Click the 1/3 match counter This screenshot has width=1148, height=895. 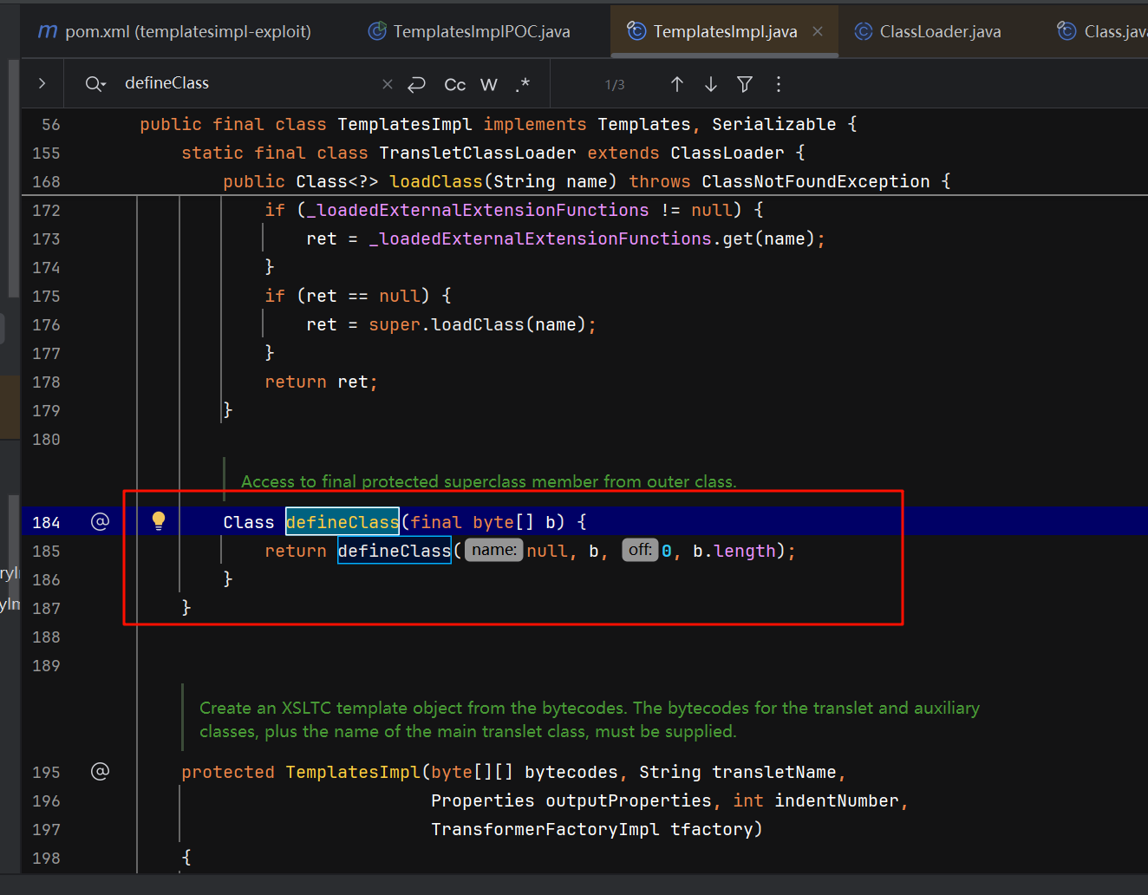[615, 85]
